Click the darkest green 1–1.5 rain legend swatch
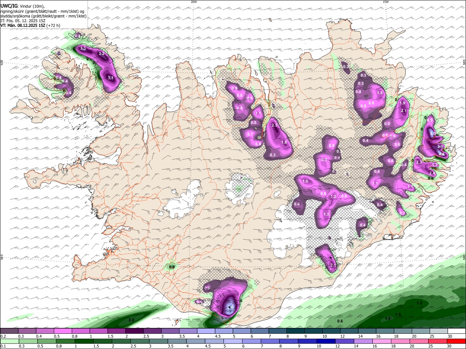 [x=83, y=341]
